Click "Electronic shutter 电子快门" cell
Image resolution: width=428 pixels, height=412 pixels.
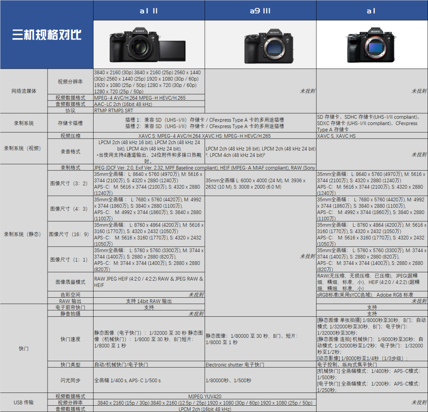(260, 364)
